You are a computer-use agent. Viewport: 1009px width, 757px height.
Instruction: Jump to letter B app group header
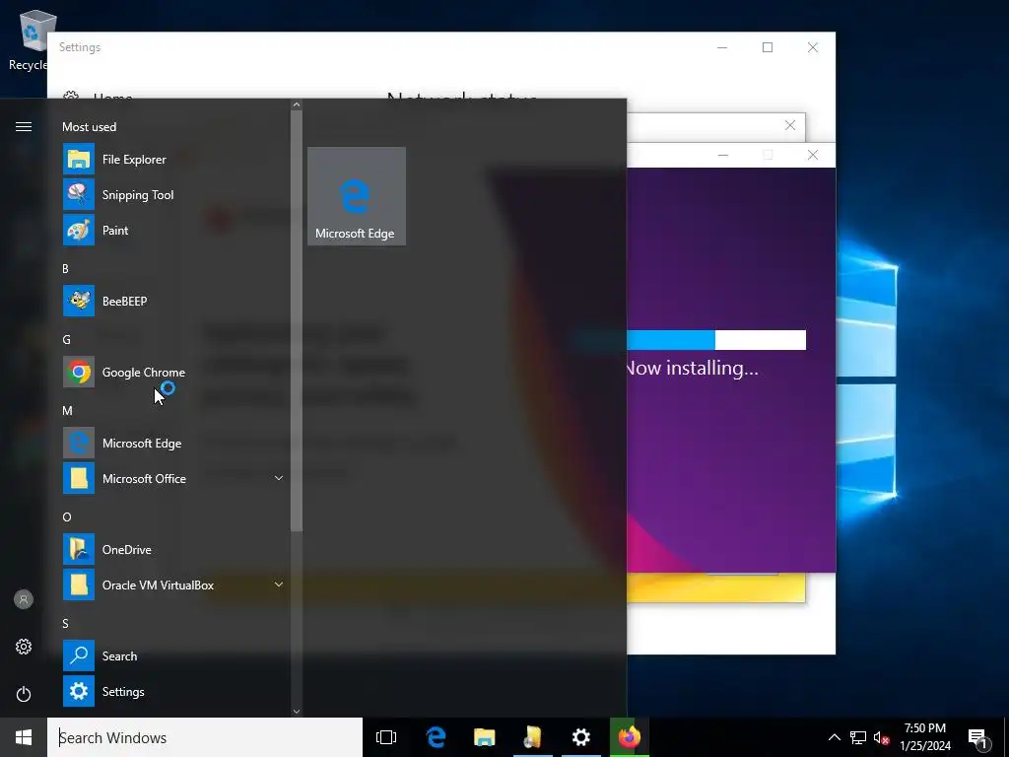click(65, 268)
